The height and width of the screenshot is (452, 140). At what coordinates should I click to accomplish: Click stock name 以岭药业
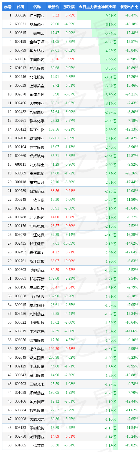click(37, 270)
